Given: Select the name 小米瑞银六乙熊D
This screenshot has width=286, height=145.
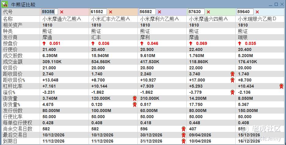Looking at the screenshot, I should coord(257,19).
